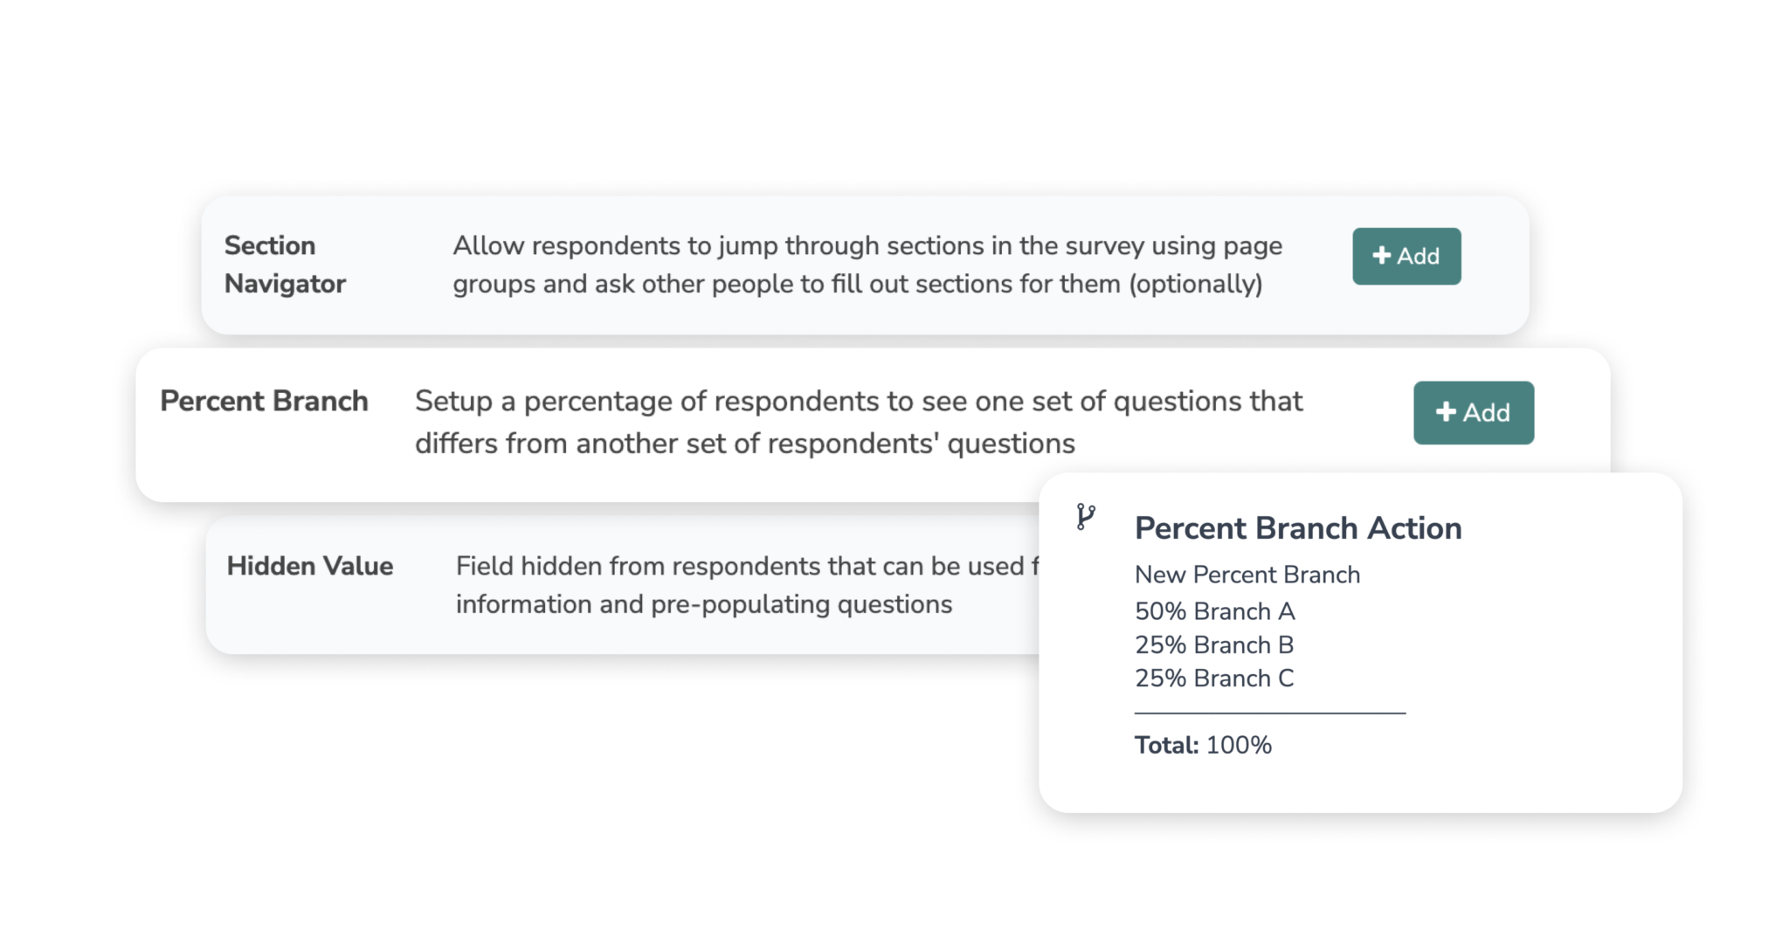Select the Percent Branch Action heading
Image resolution: width=1789 pixels, height=930 pixels.
point(1298,527)
